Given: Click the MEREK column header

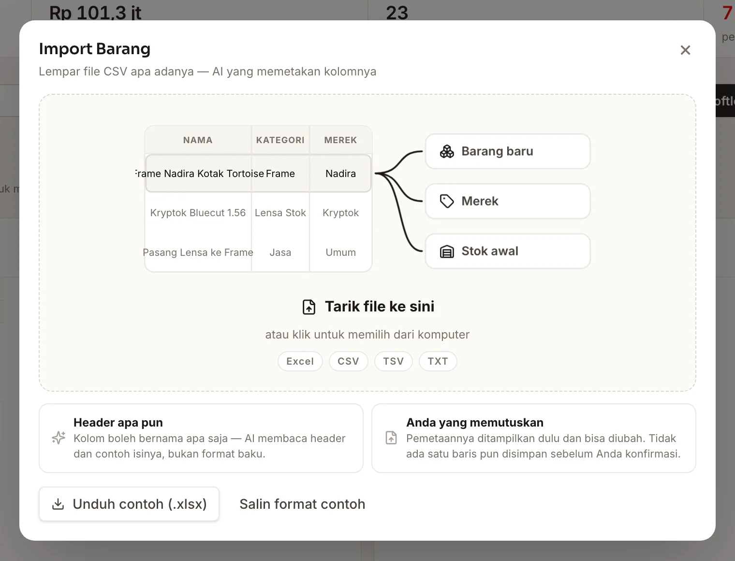Looking at the screenshot, I should click(341, 140).
